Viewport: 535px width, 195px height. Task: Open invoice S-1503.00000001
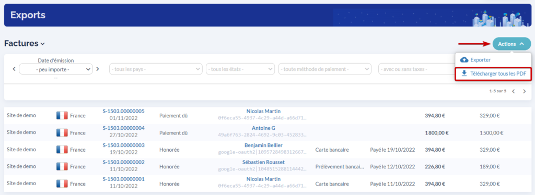tap(123, 179)
